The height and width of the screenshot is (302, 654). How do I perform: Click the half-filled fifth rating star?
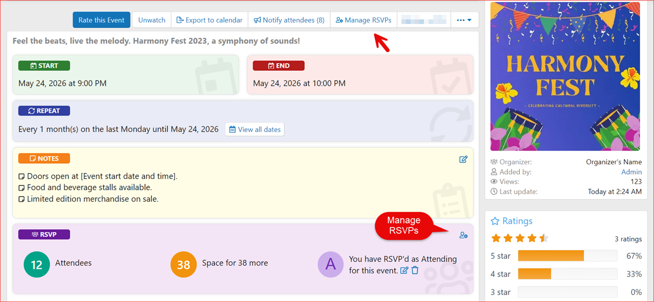coord(544,238)
